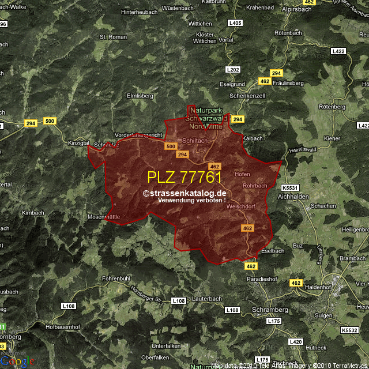Image resolution: width=369 pixels, height=369 pixels.
Task: Click the 462 shield below Eselbach
Action: [x=251, y=266]
